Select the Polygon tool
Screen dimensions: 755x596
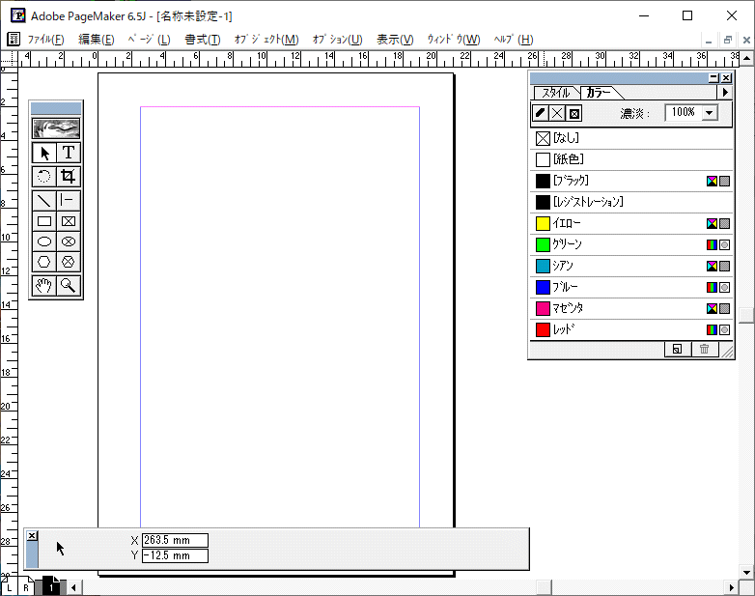[x=44, y=262]
